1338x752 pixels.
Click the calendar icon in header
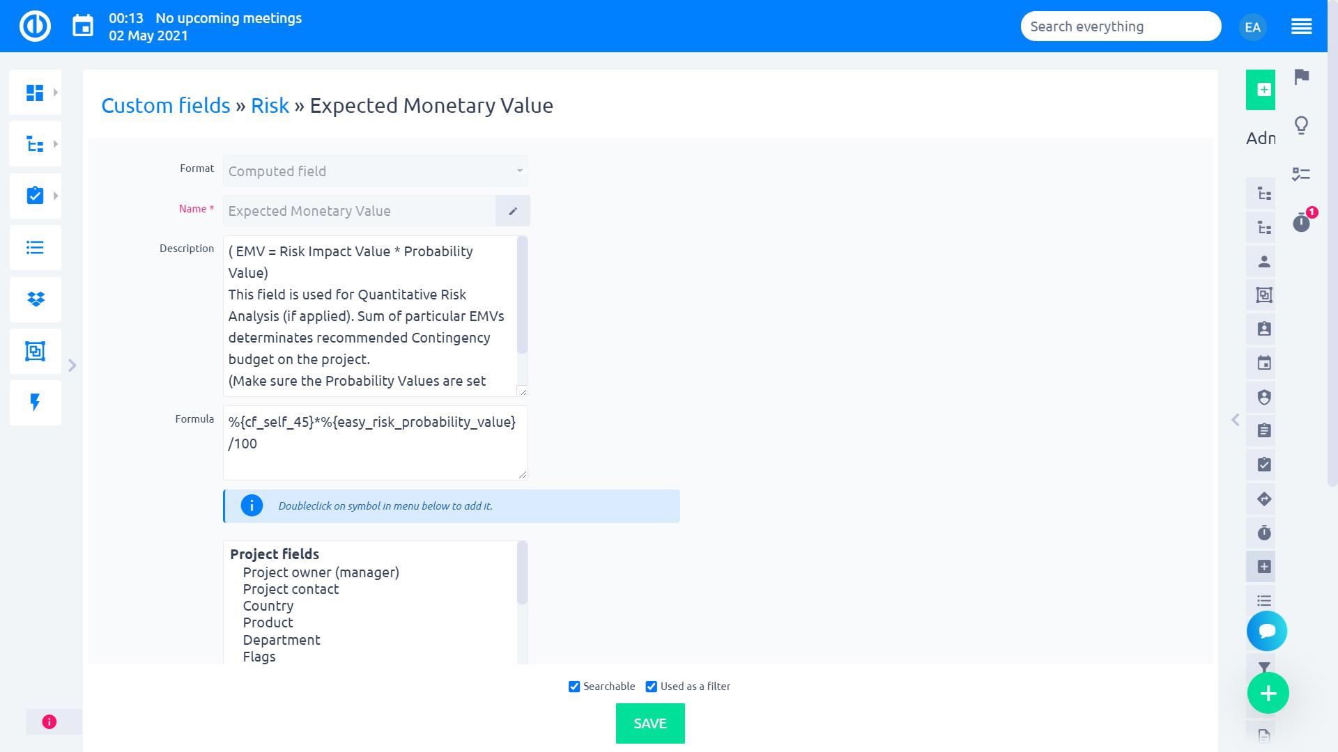point(83,26)
